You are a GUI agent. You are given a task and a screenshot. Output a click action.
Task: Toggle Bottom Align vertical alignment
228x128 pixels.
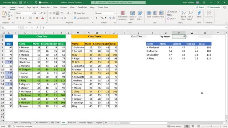click(57, 13)
